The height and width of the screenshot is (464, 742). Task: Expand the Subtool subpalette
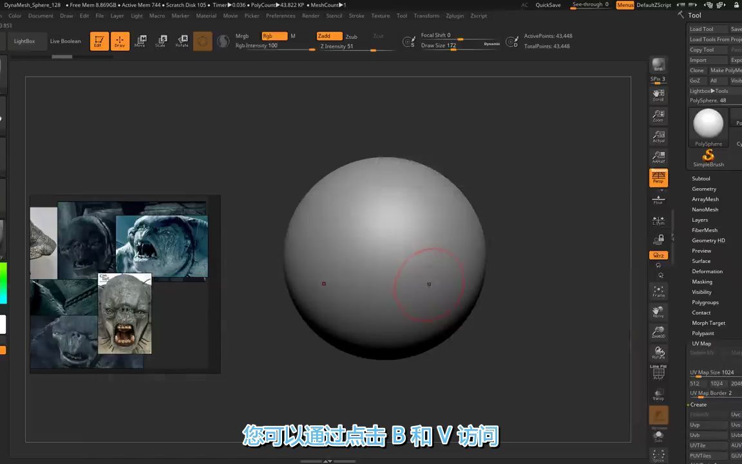click(701, 179)
